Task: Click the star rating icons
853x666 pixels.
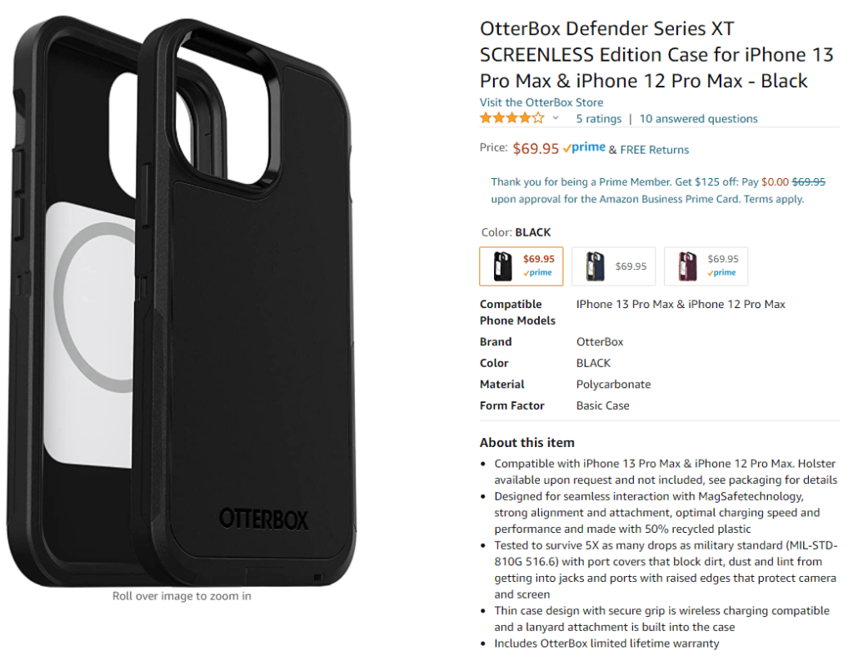Action: (x=511, y=118)
